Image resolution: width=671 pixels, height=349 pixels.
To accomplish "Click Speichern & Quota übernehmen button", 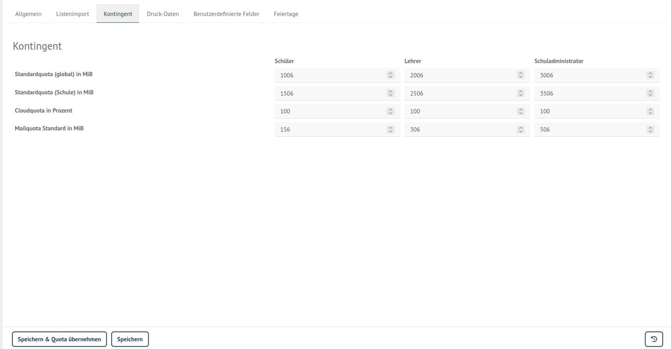I will [x=59, y=339].
